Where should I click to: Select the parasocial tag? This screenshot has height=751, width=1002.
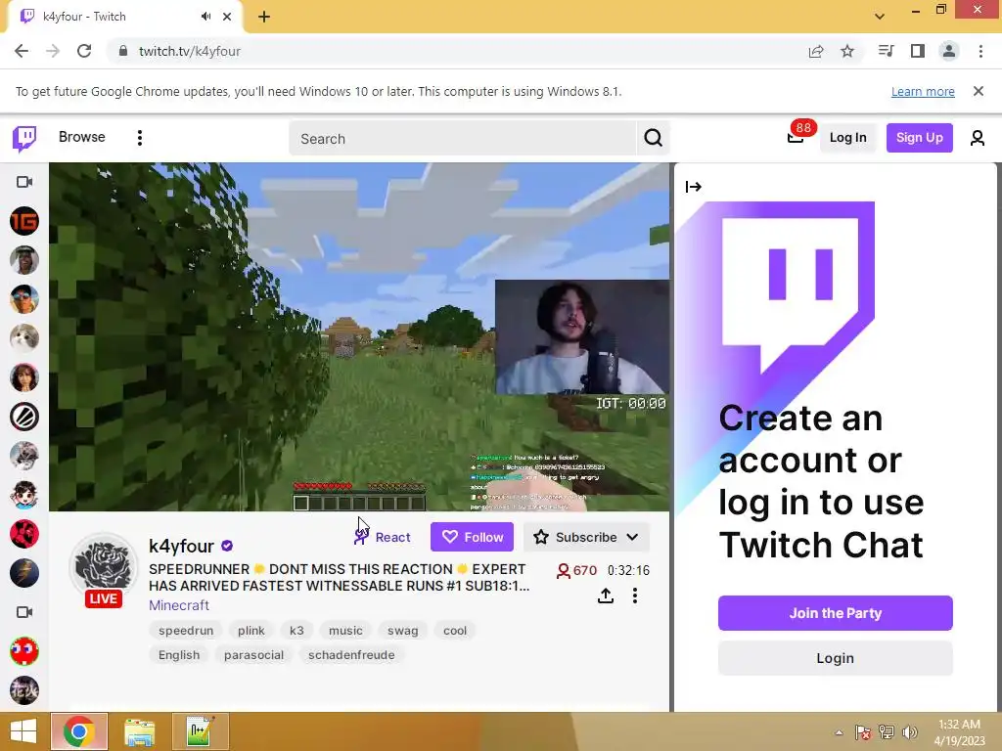[253, 655]
